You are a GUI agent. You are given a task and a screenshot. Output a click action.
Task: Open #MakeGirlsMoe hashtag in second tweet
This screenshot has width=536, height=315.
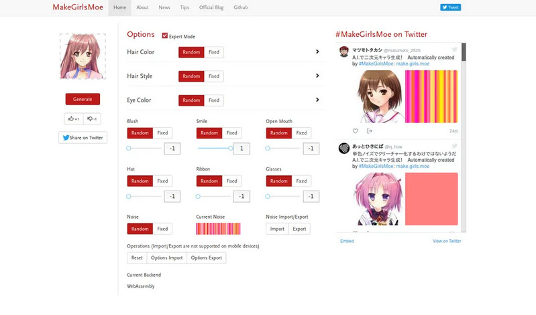coord(376,167)
